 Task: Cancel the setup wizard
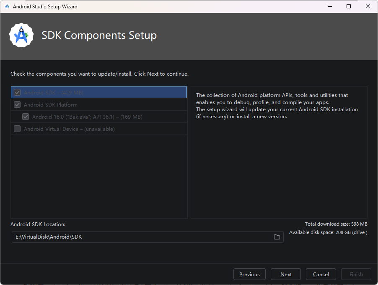(x=321, y=274)
